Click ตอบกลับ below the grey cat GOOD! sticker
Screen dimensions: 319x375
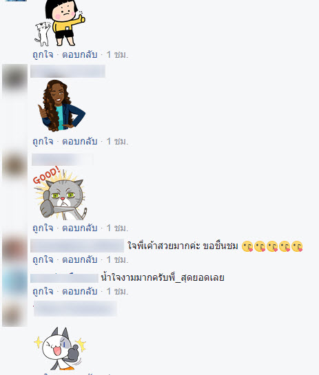tap(80, 228)
